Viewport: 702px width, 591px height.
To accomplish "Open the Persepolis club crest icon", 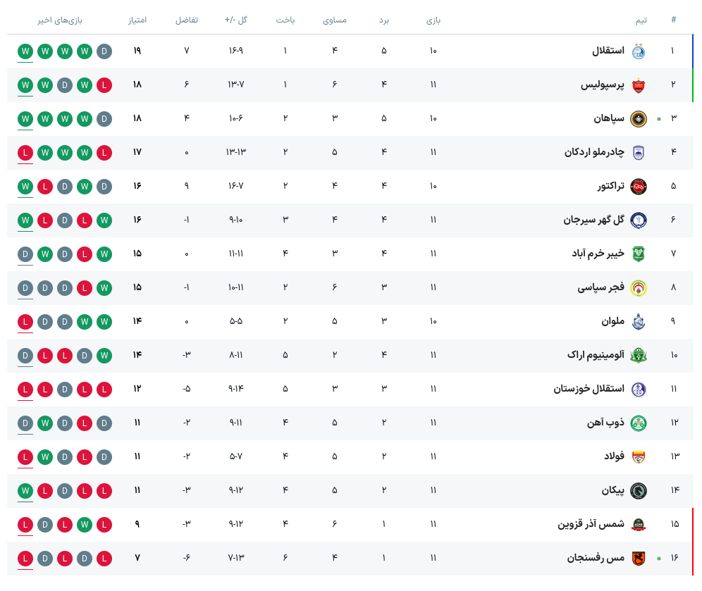I will pyautogui.click(x=638, y=85).
